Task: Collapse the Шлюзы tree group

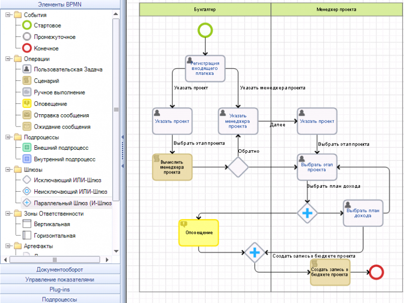Action: point(8,170)
